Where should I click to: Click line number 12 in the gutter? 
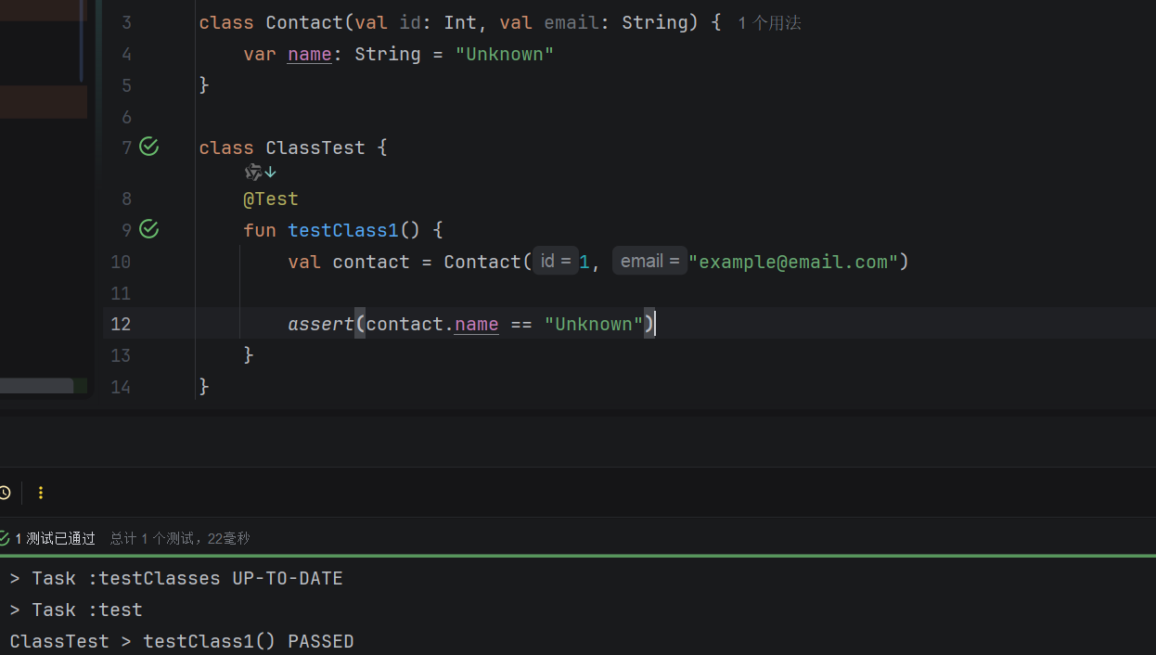[121, 324]
